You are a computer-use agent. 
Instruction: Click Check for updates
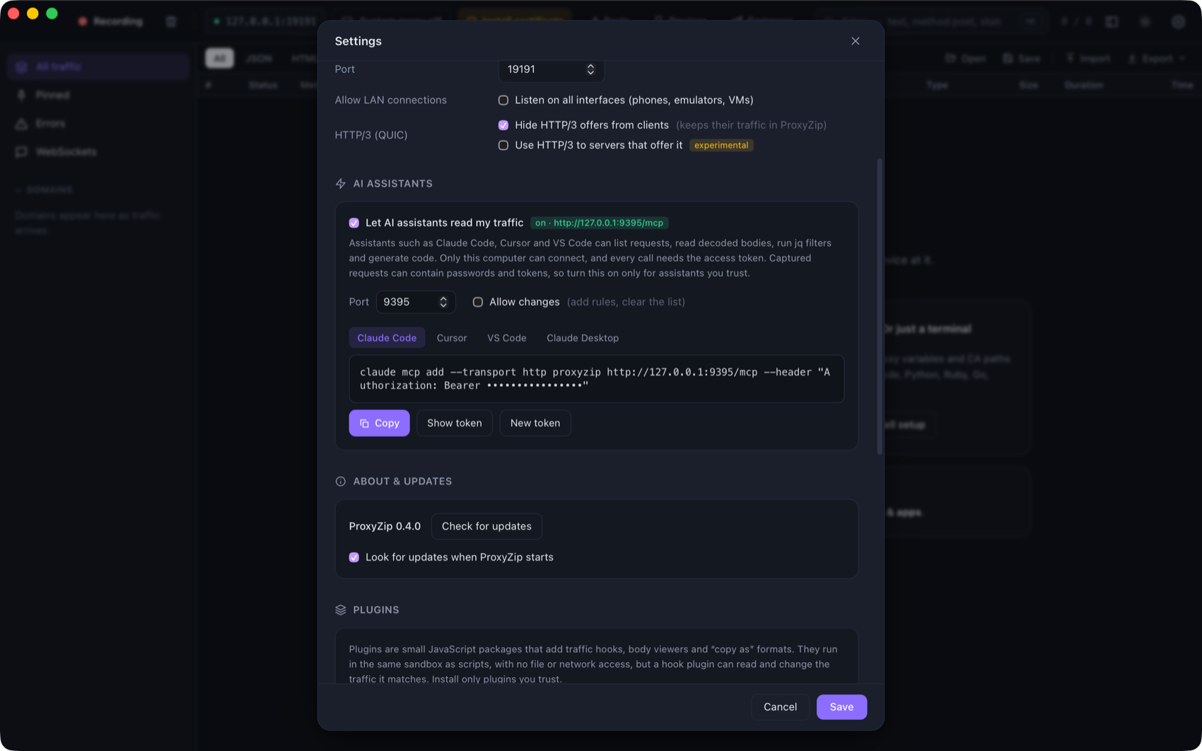(486, 526)
